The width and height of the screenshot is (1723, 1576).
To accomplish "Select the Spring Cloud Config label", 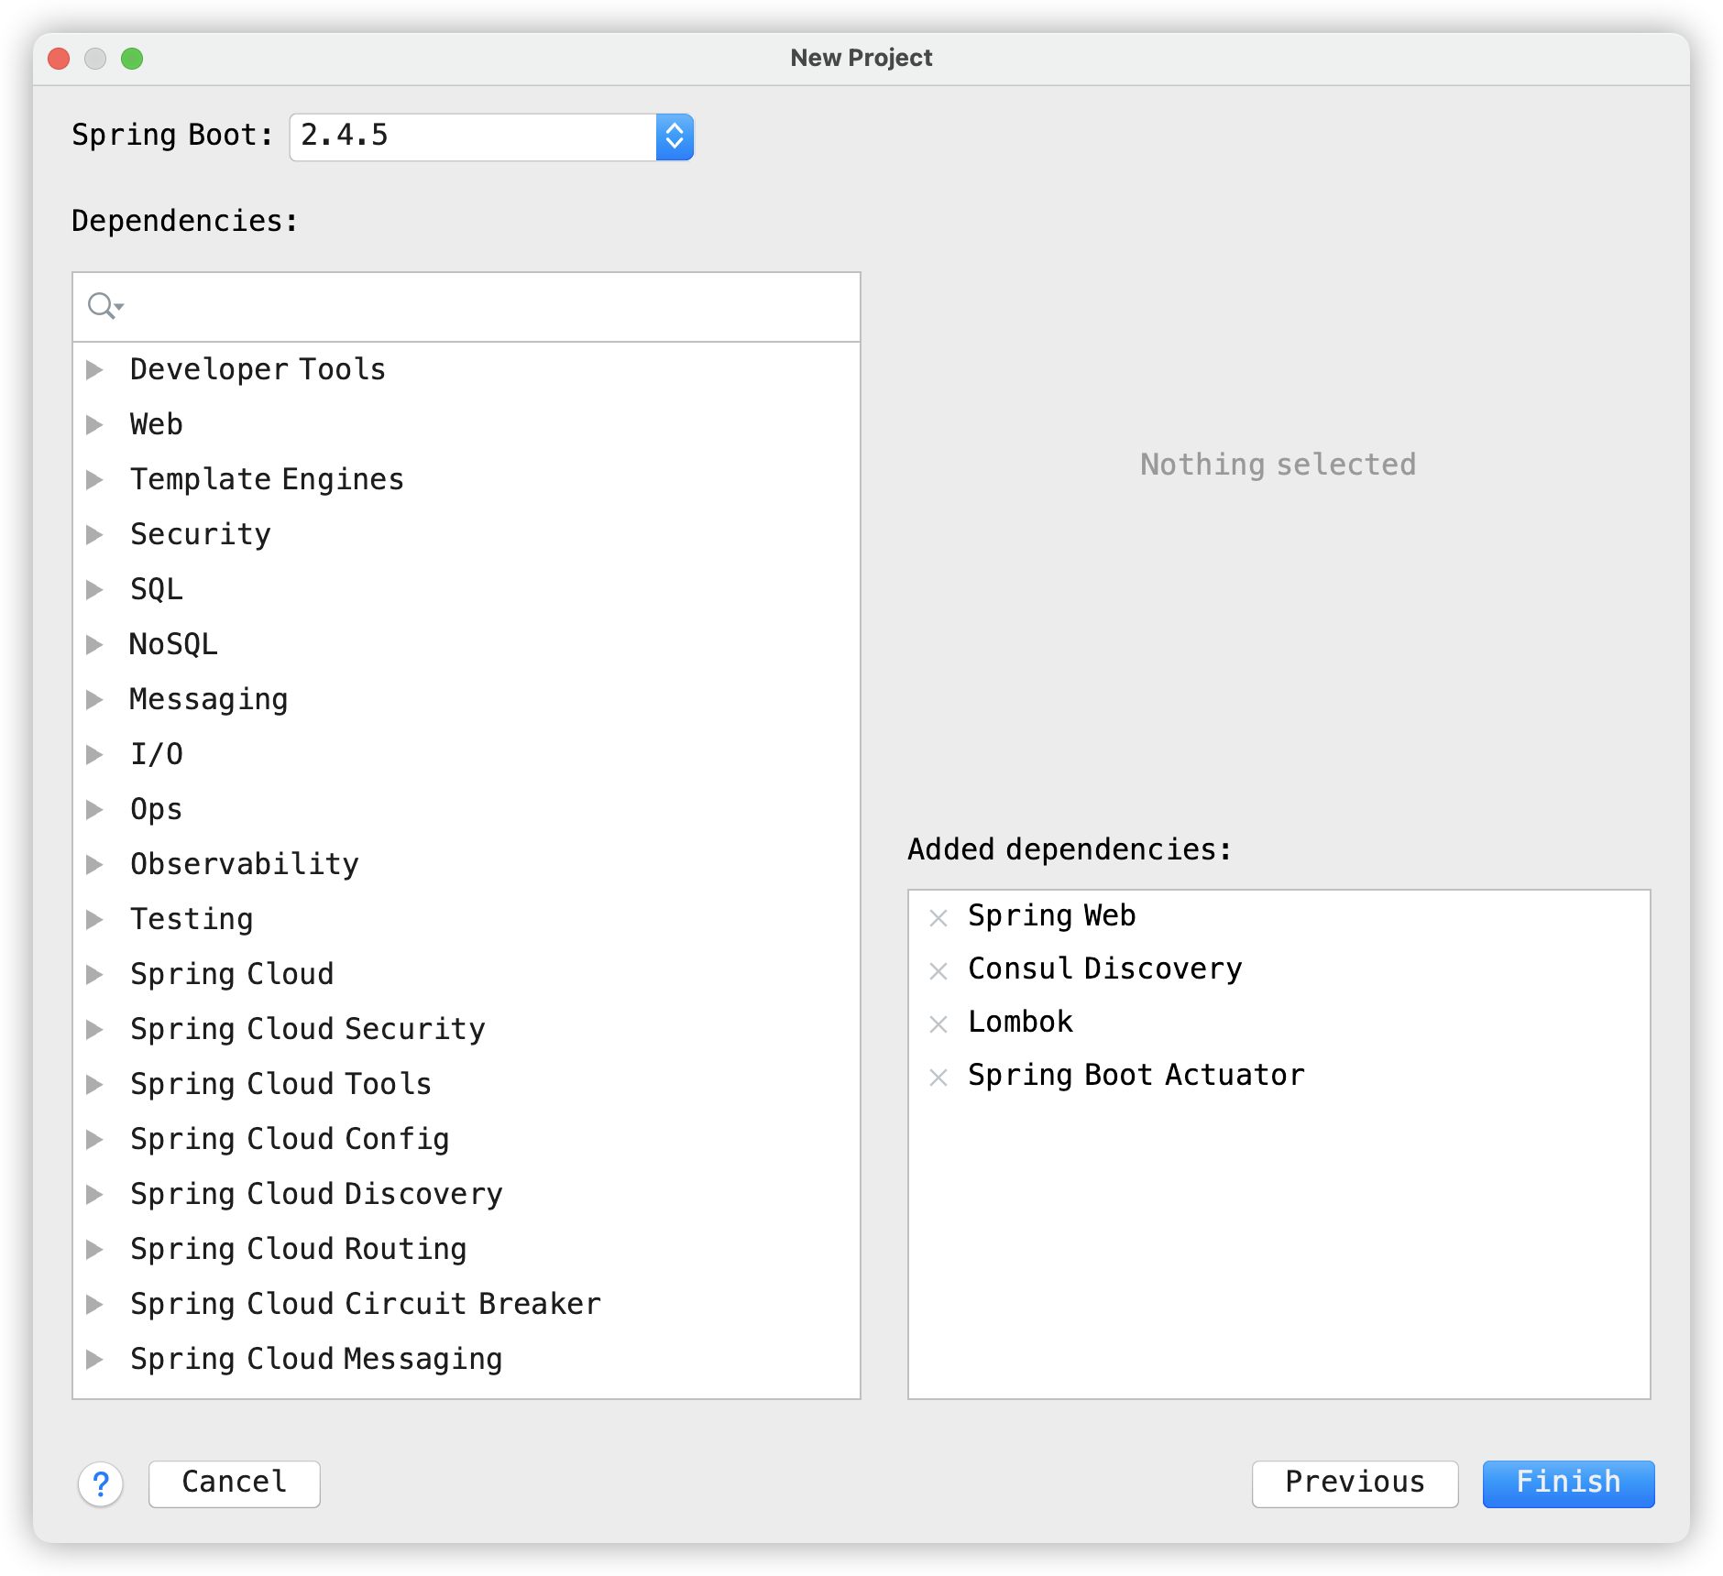I will 290,1139.
